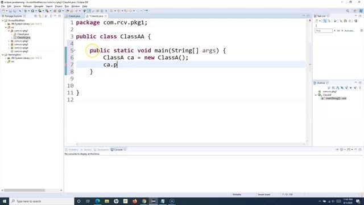The image size is (364, 205).
Task: Click the Find field in Task List
Action: click(324, 31)
